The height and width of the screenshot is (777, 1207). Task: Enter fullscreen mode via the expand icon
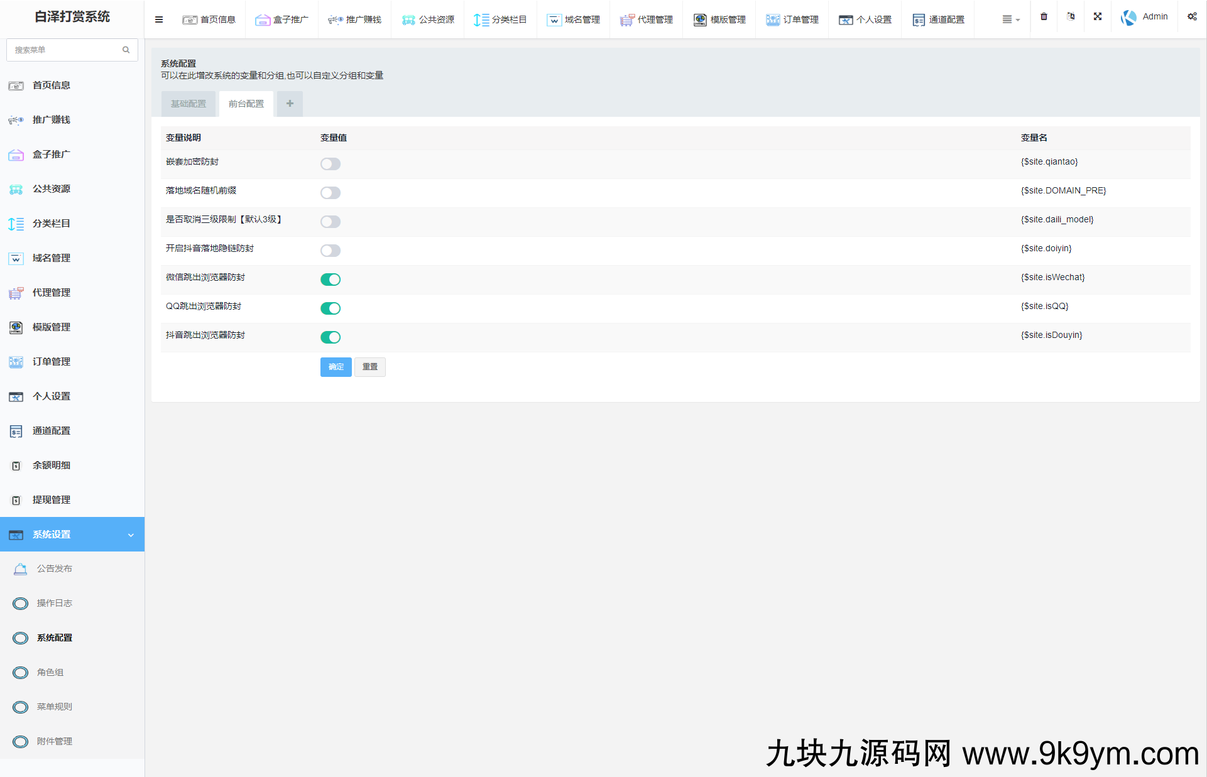pyautogui.click(x=1098, y=17)
